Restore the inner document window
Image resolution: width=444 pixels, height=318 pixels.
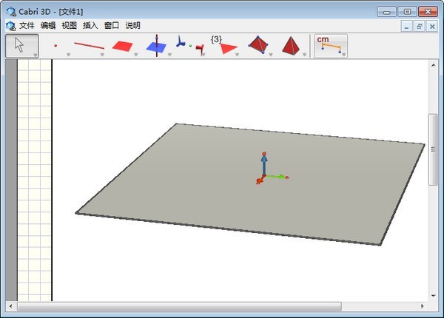click(420, 27)
